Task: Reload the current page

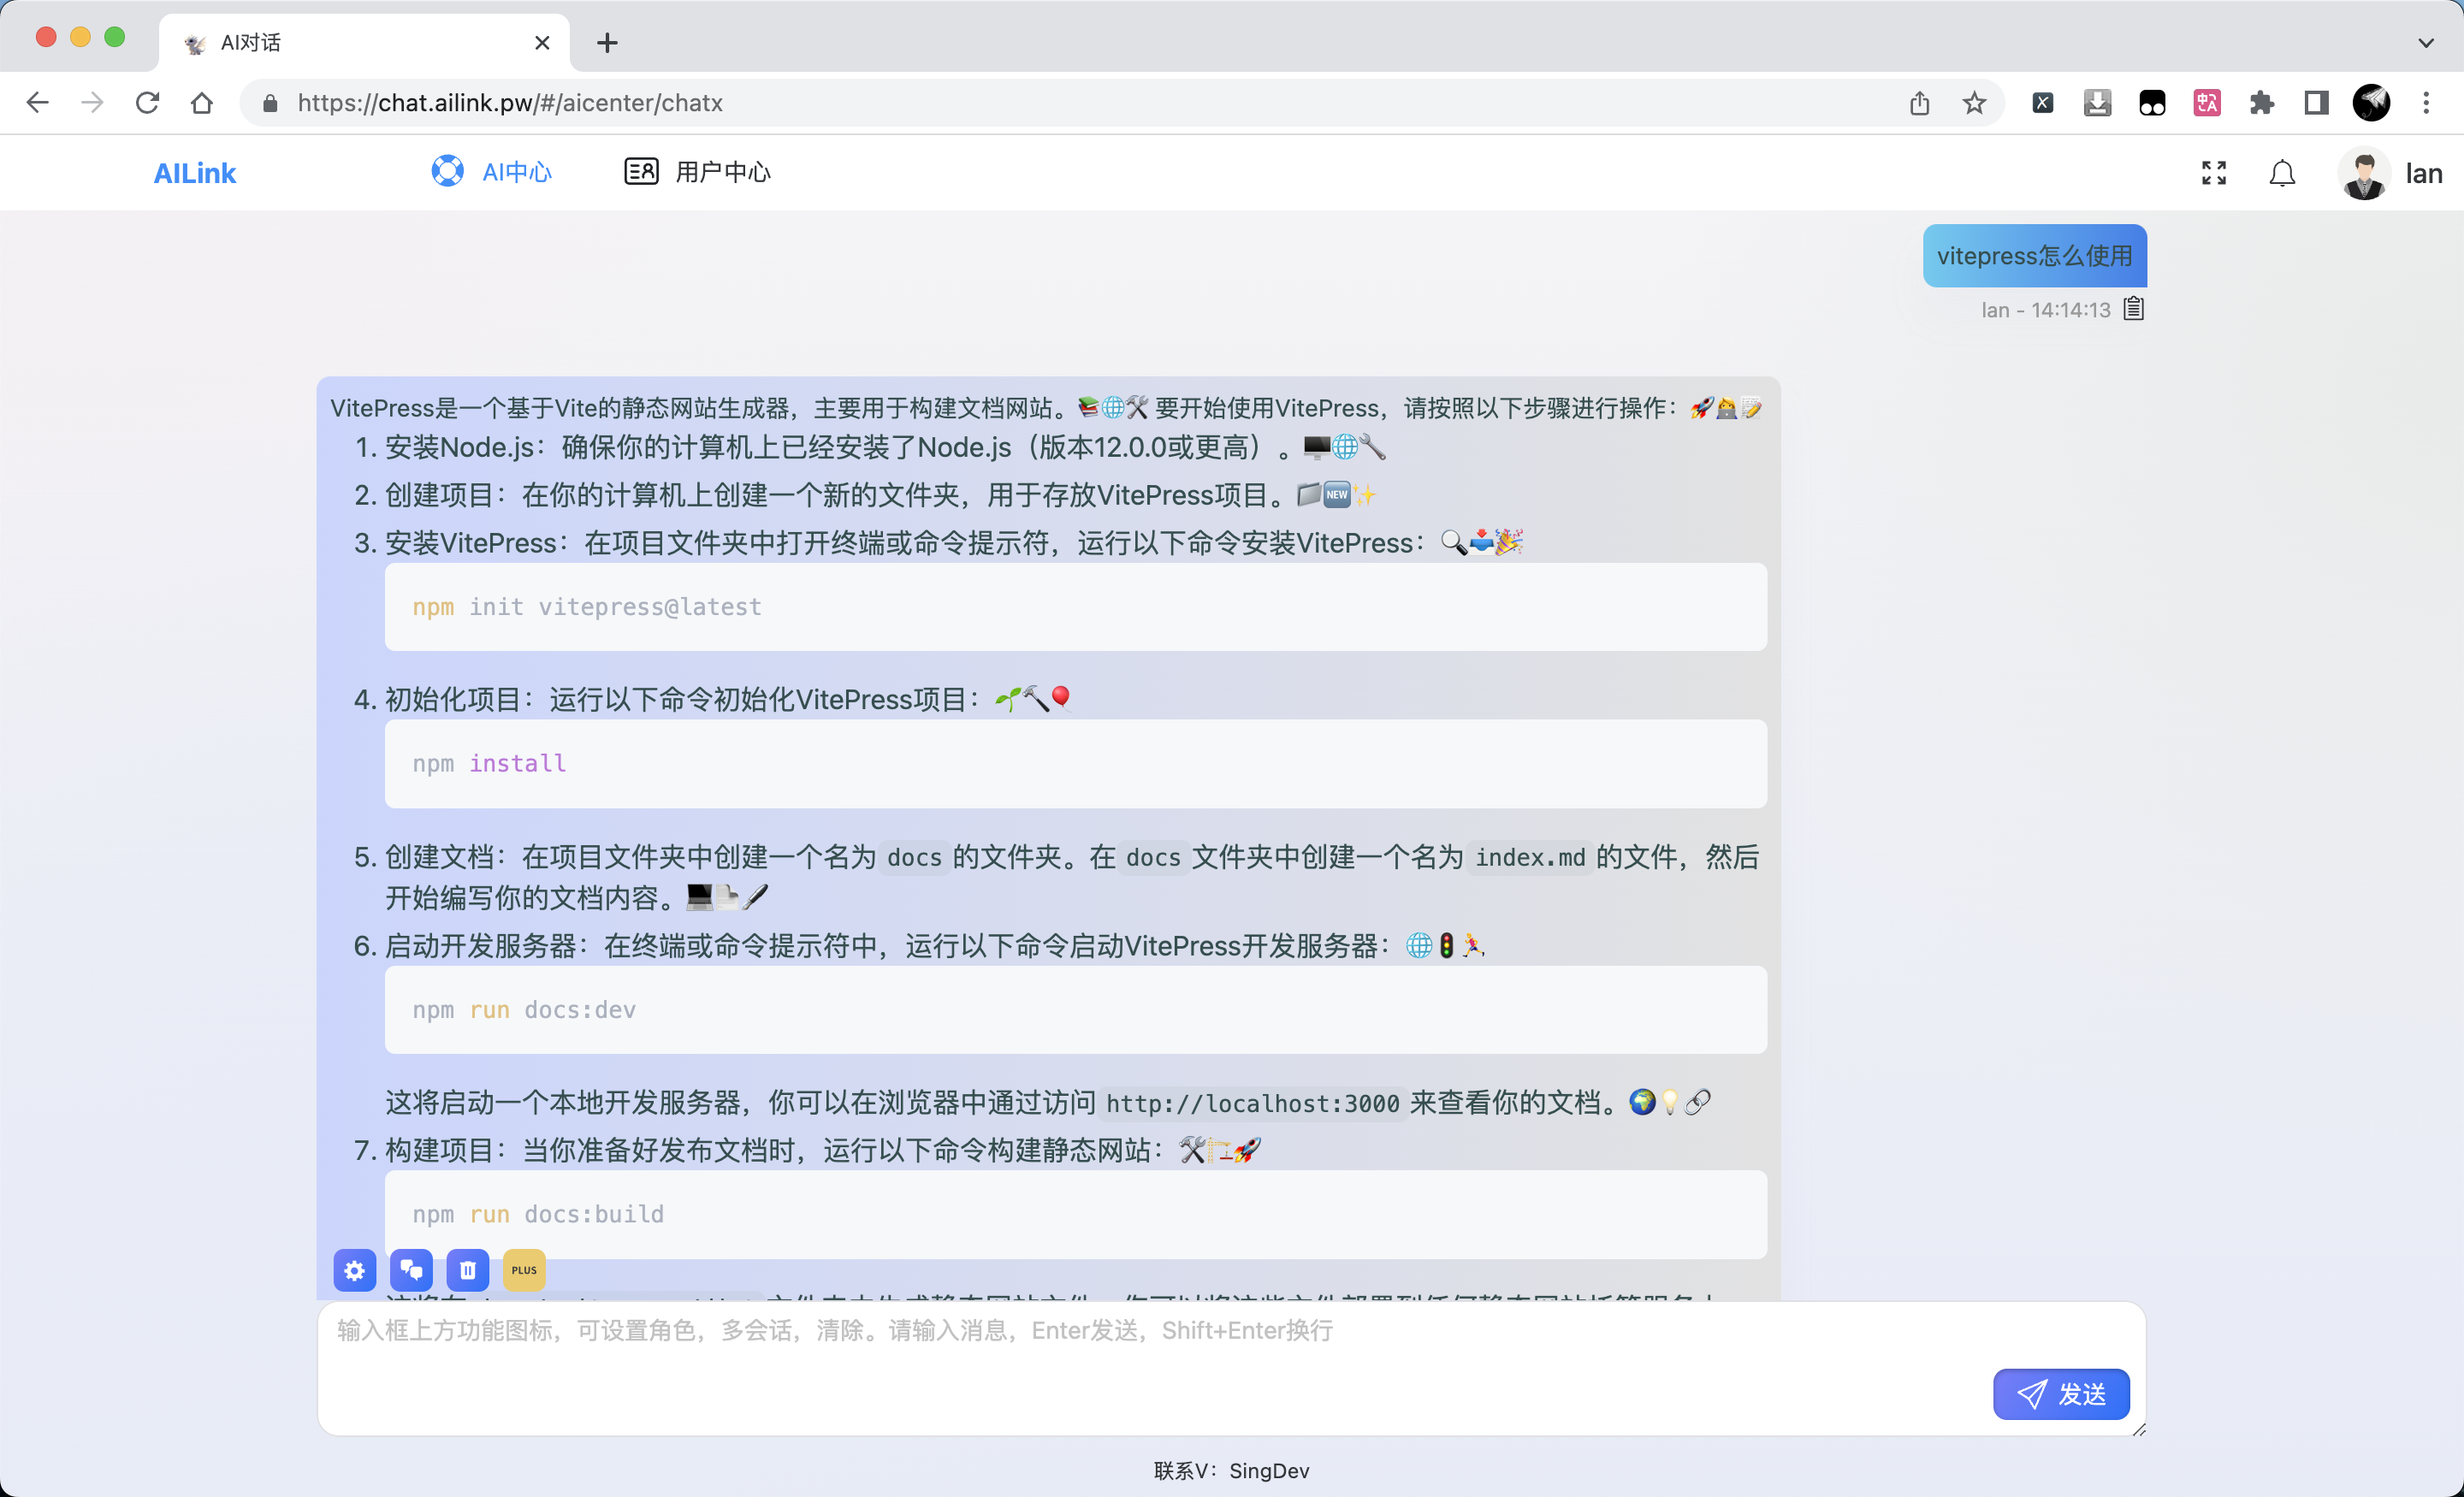Action: pyautogui.click(x=147, y=102)
